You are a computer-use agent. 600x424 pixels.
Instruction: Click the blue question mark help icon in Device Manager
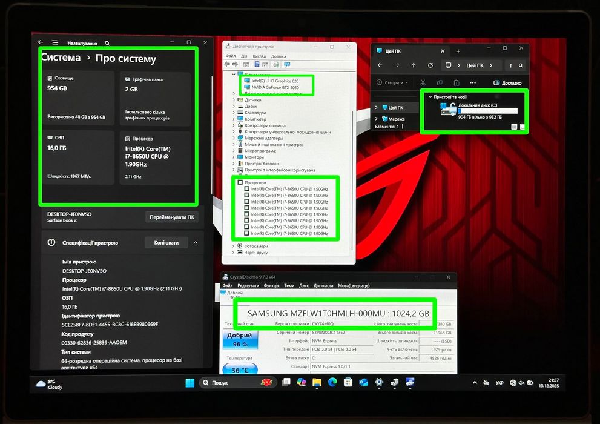(x=257, y=64)
